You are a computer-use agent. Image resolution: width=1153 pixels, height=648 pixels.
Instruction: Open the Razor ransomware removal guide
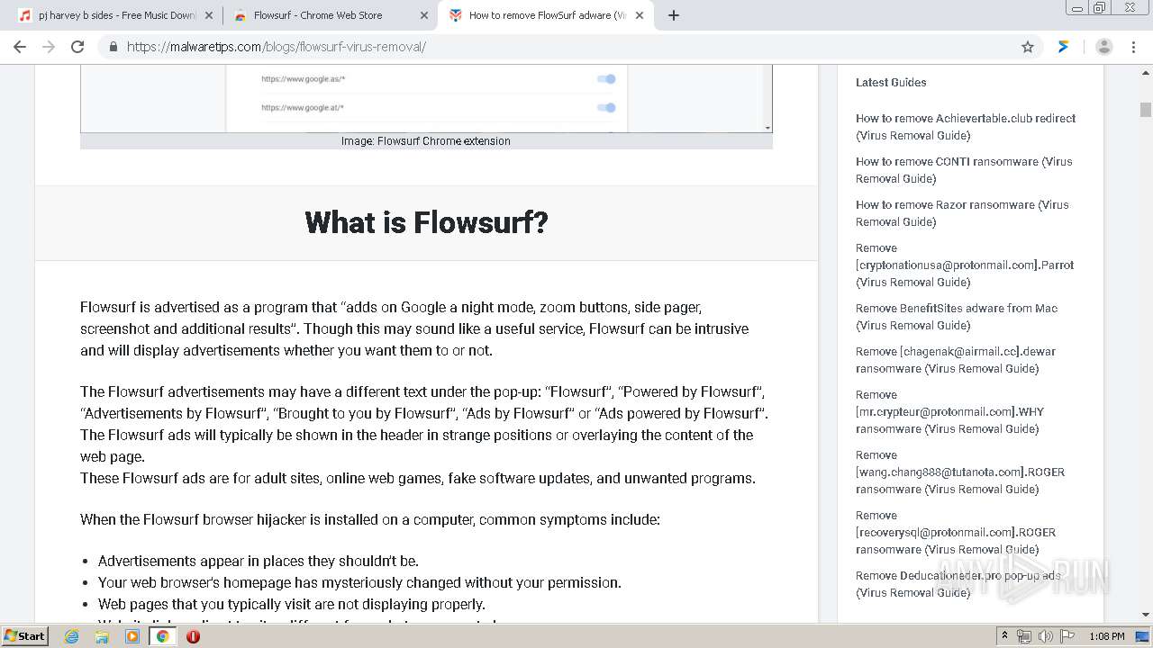point(962,213)
